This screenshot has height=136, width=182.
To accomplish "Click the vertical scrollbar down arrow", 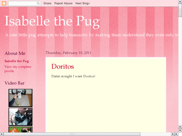I will [x=180, y=131].
